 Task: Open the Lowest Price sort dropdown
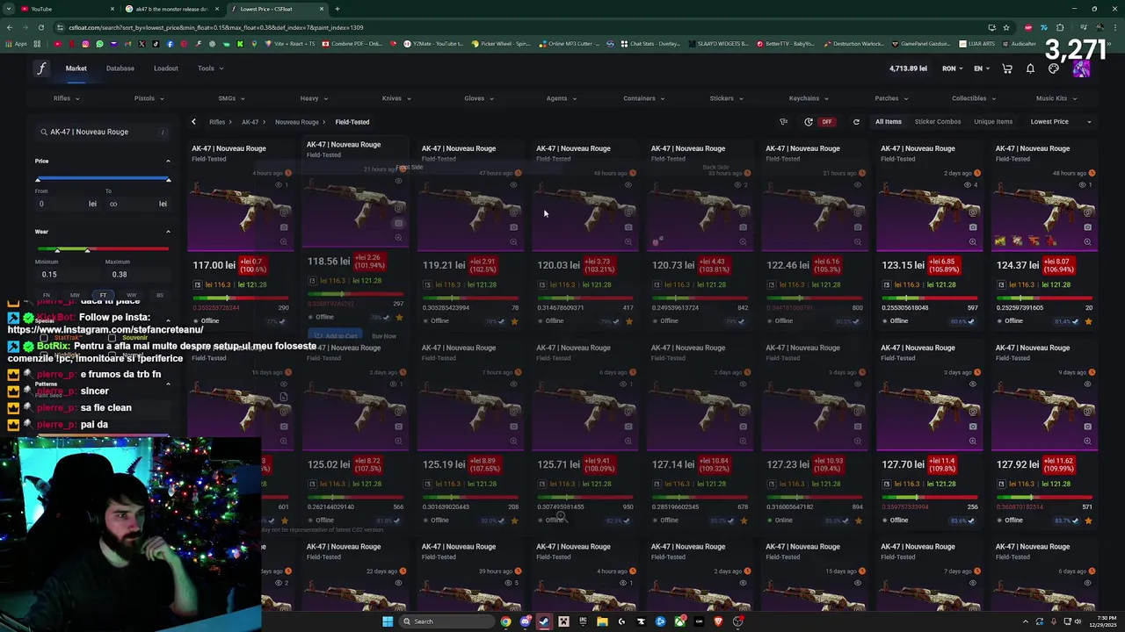[x=1060, y=122]
